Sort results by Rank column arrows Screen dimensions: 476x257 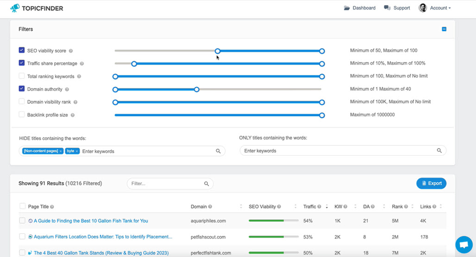412,207
